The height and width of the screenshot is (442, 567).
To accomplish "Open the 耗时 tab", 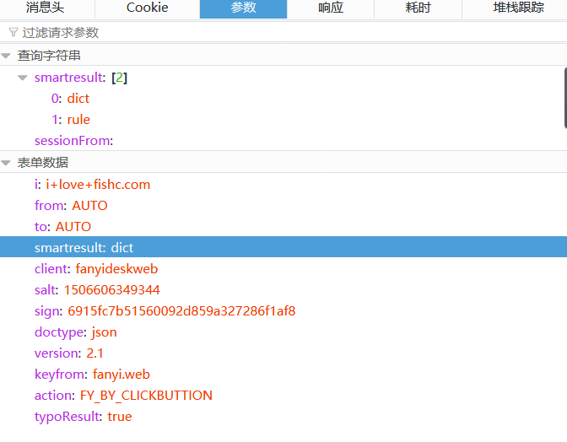I will point(419,8).
